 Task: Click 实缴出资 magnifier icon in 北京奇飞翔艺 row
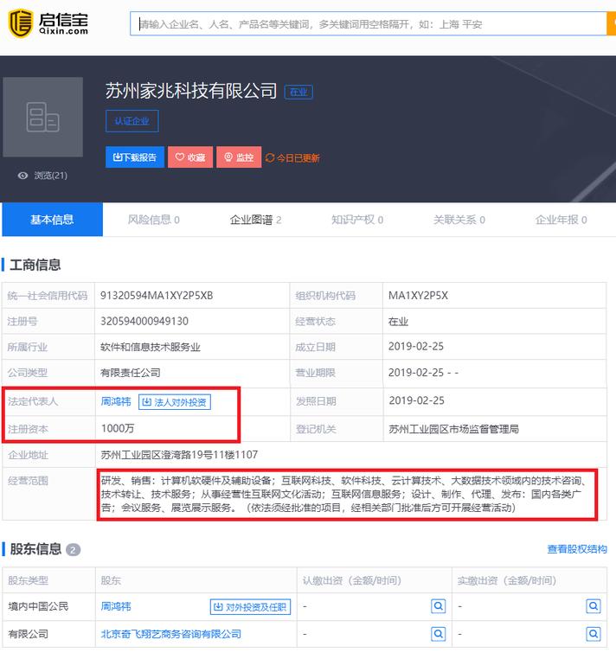594,633
